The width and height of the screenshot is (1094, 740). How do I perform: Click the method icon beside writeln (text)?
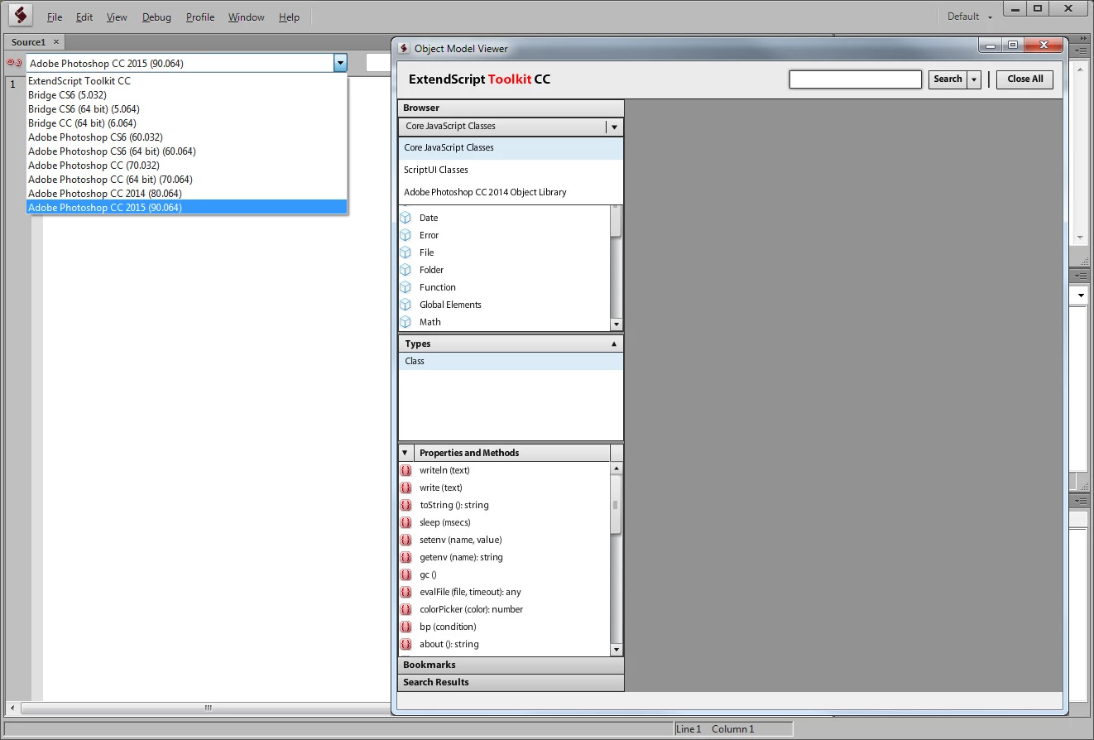tap(405, 470)
